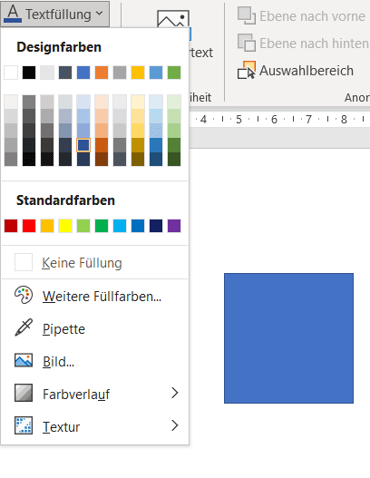Pick top-row blue design color swatch
Screen dimensions: 370x478
83,73
